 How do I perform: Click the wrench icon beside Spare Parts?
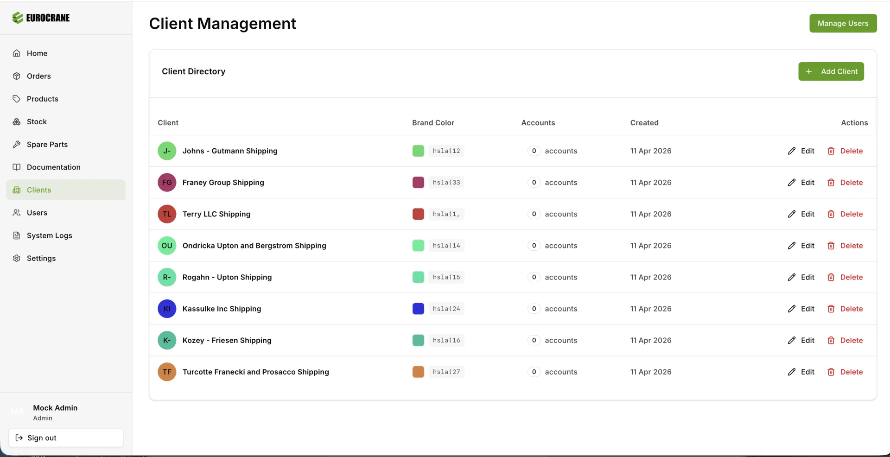tap(17, 145)
